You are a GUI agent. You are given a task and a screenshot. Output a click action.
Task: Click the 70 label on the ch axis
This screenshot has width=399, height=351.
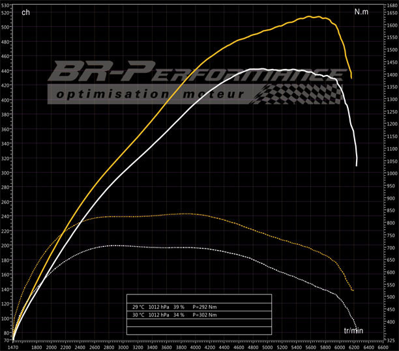[x=7, y=340]
